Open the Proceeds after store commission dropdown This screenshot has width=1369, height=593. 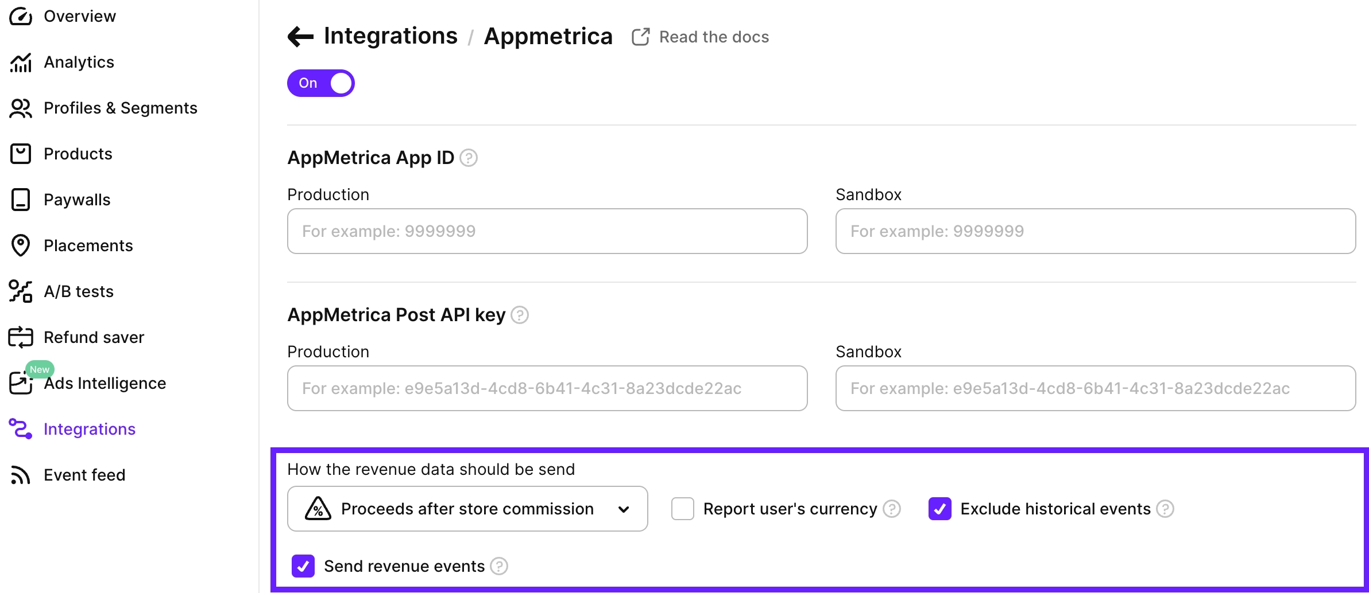[467, 509]
